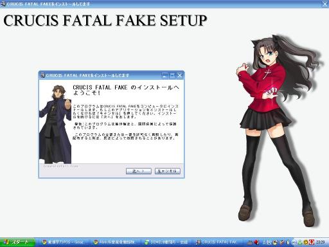Click the welcome dialog's title bar icon
This screenshot has width=329, height=247.
tap(42, 75)
